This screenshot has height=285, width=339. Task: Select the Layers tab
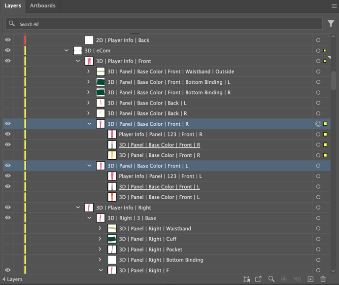click(13, 6)
